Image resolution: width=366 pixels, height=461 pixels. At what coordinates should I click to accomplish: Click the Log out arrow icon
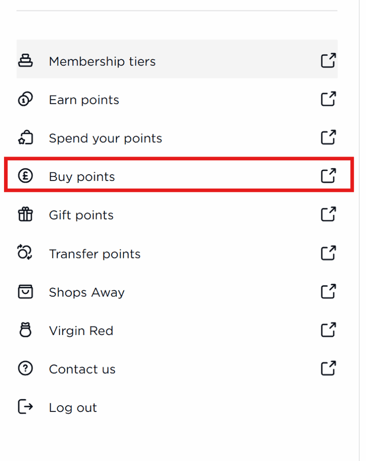click(25, 407)
